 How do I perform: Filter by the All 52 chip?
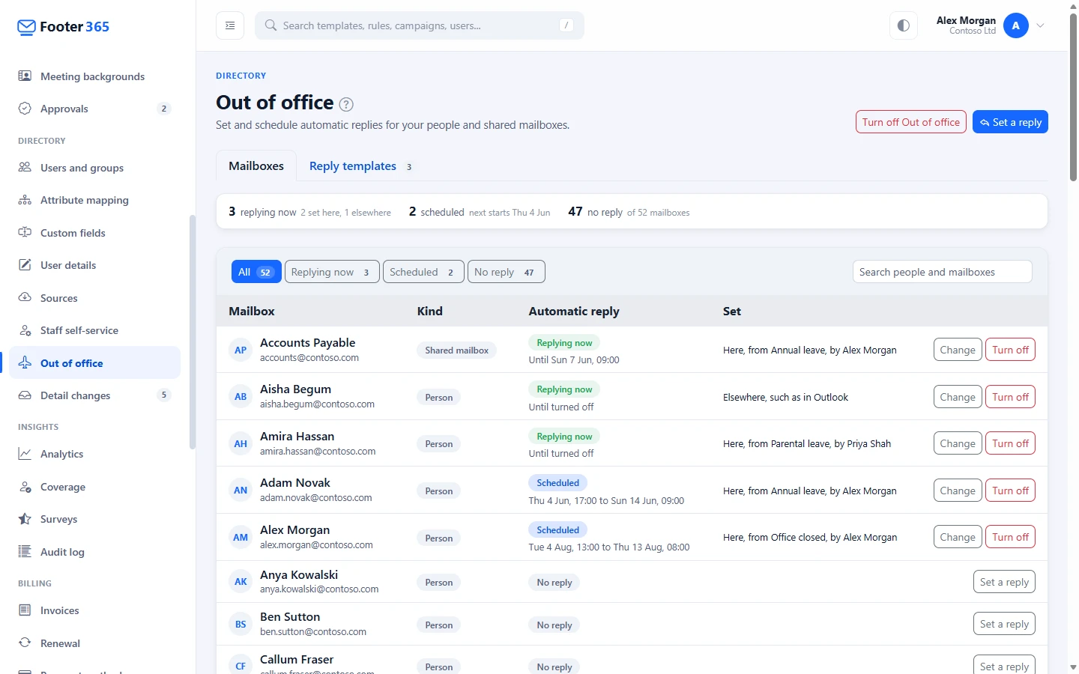pyautogui.click(x=256, y=272)
